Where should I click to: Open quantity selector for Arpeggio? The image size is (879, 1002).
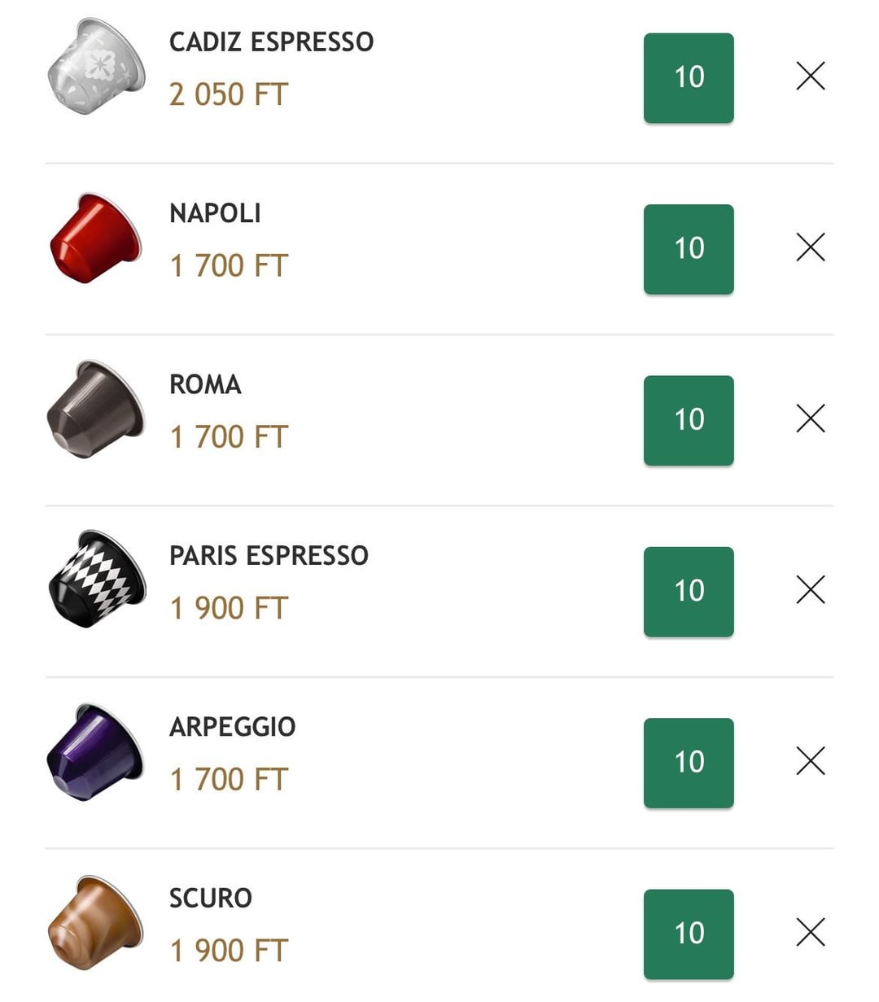tap(689, 763)
